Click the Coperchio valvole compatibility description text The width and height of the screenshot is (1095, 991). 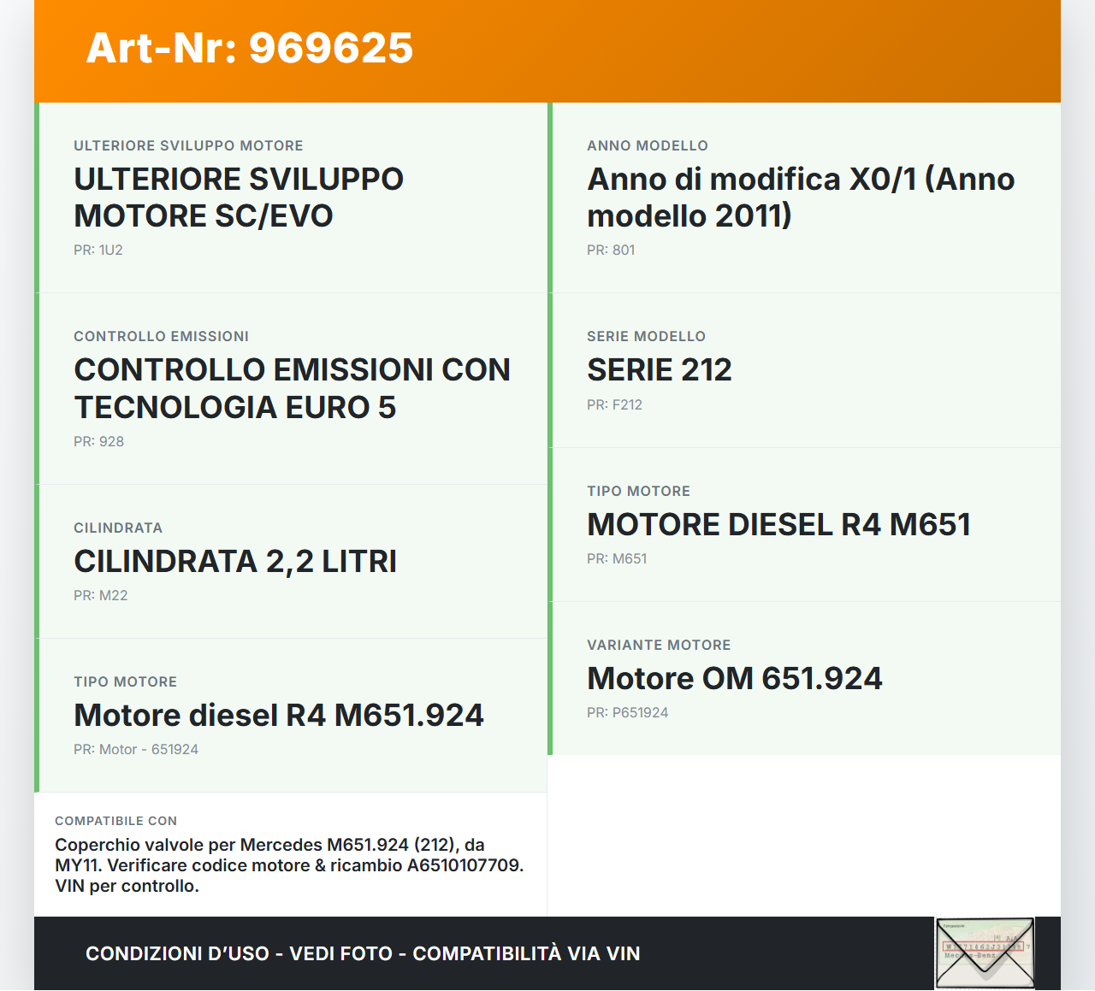coord(289,865)
